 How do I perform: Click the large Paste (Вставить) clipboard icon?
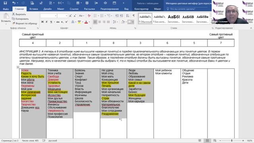[6, 16]
